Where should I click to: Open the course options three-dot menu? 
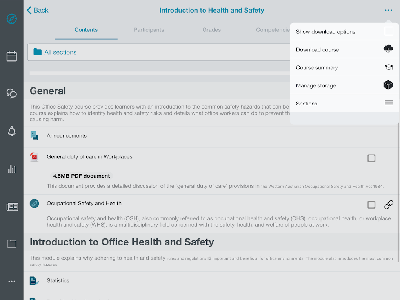pos(388,10)
